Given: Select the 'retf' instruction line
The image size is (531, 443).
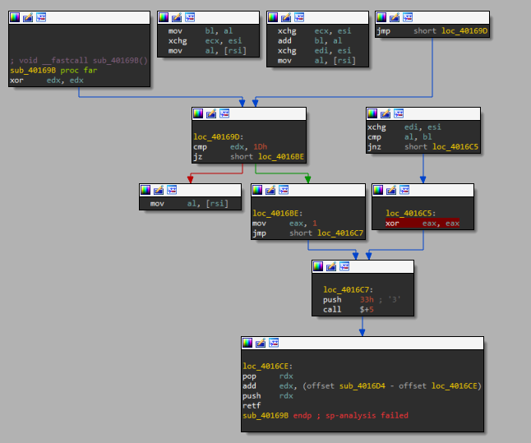Looking at the screenshot, I should tap(252, 405).
